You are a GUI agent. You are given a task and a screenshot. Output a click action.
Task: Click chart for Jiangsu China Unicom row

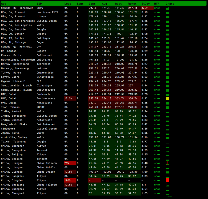pos(167,172)
